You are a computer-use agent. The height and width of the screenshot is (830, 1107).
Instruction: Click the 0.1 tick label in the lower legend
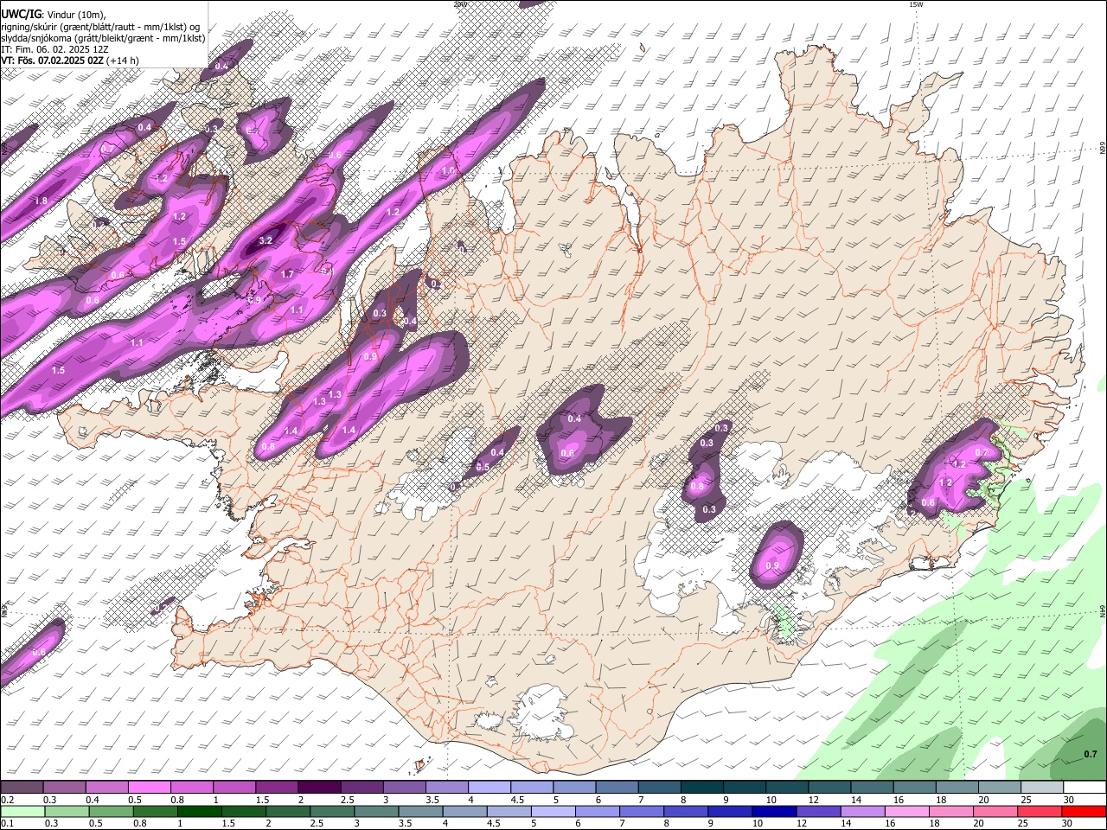(x=7, y=824)
